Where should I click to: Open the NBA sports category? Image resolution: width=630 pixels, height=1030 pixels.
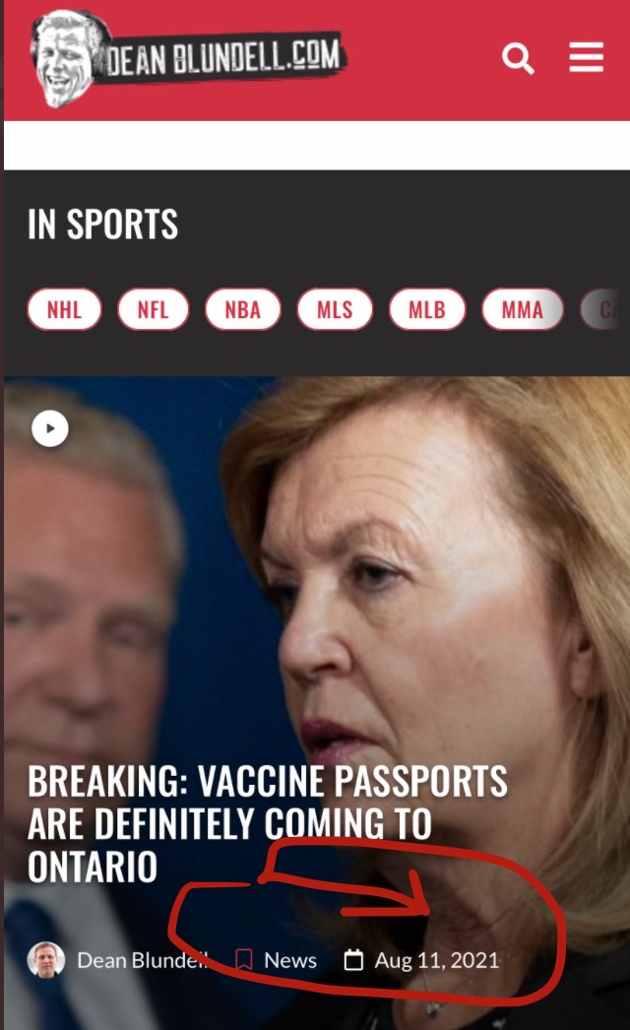coord(243,309)
